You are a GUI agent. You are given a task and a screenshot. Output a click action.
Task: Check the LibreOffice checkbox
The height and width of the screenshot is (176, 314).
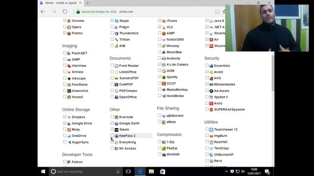(x=112, y=71)
